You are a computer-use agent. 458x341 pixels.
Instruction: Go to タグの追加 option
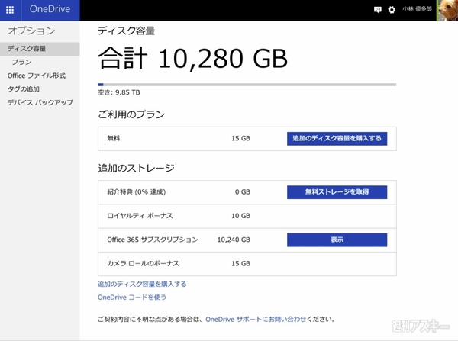tap(24, 88)
